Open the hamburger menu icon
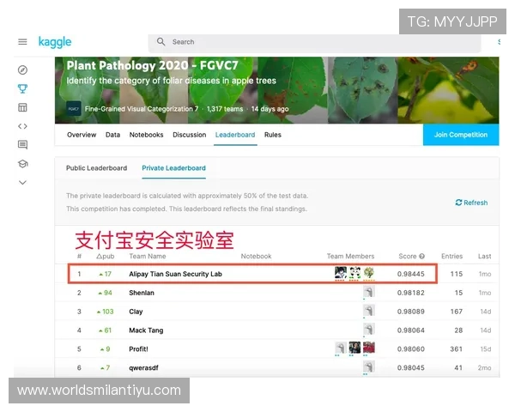This screenshot has width=515, height=412. [22, 42]
